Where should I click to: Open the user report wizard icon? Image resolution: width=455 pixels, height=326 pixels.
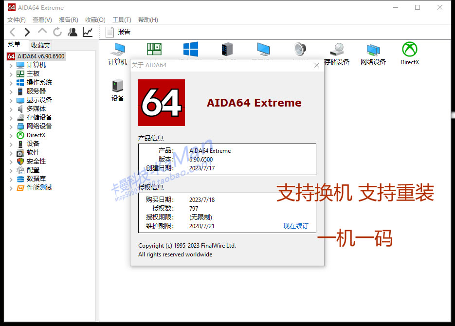tap(73, 32)
